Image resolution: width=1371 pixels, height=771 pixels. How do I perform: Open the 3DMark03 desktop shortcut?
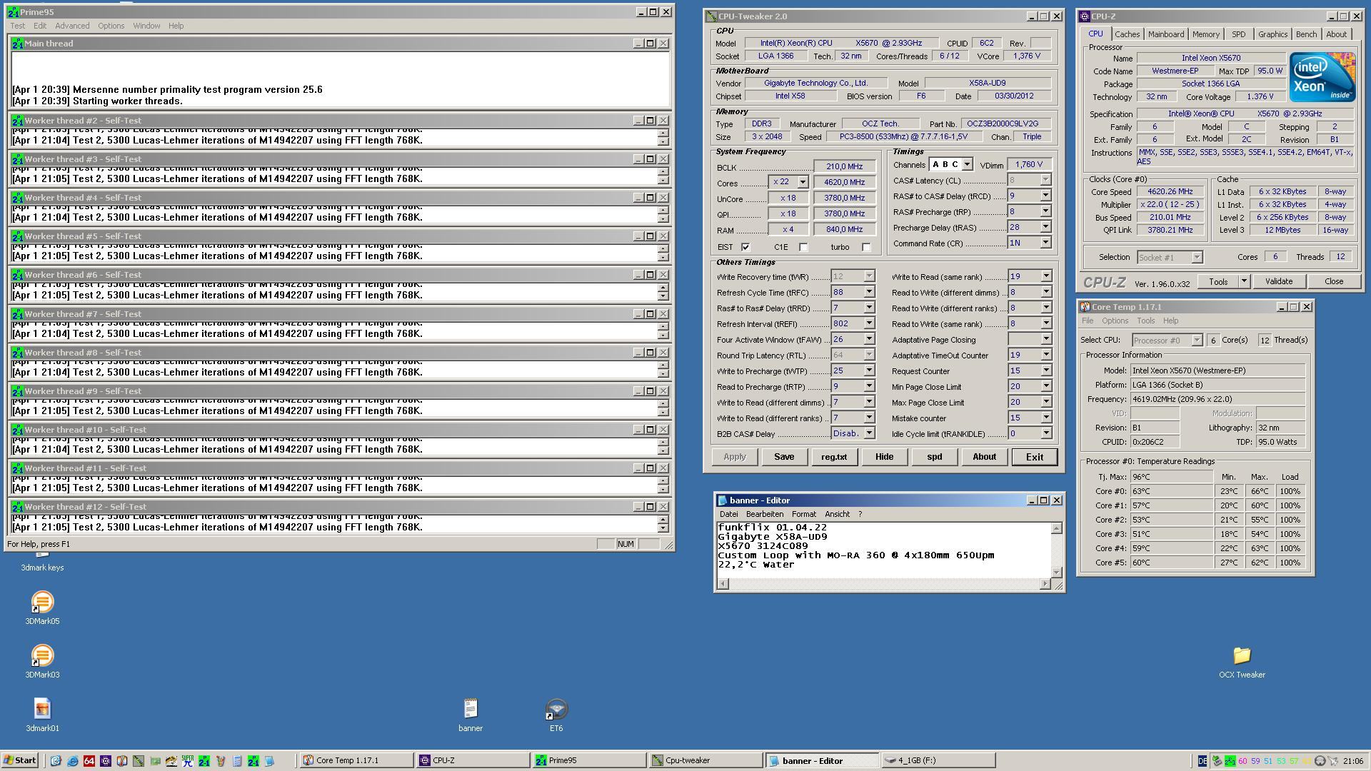point(42,662)
